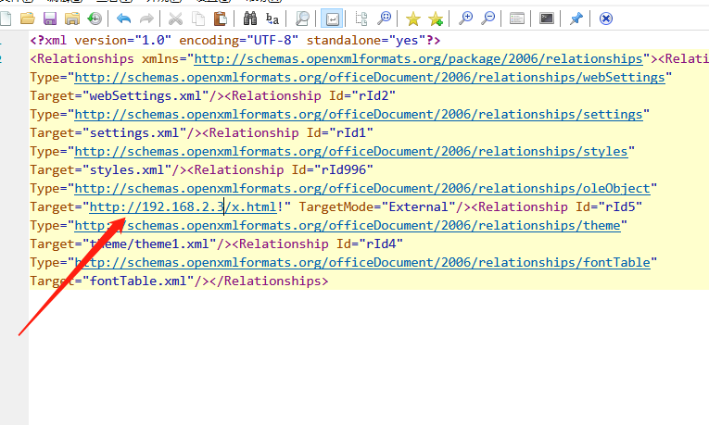
Task: Click the document tree outline icon
Action: point(361,19)
